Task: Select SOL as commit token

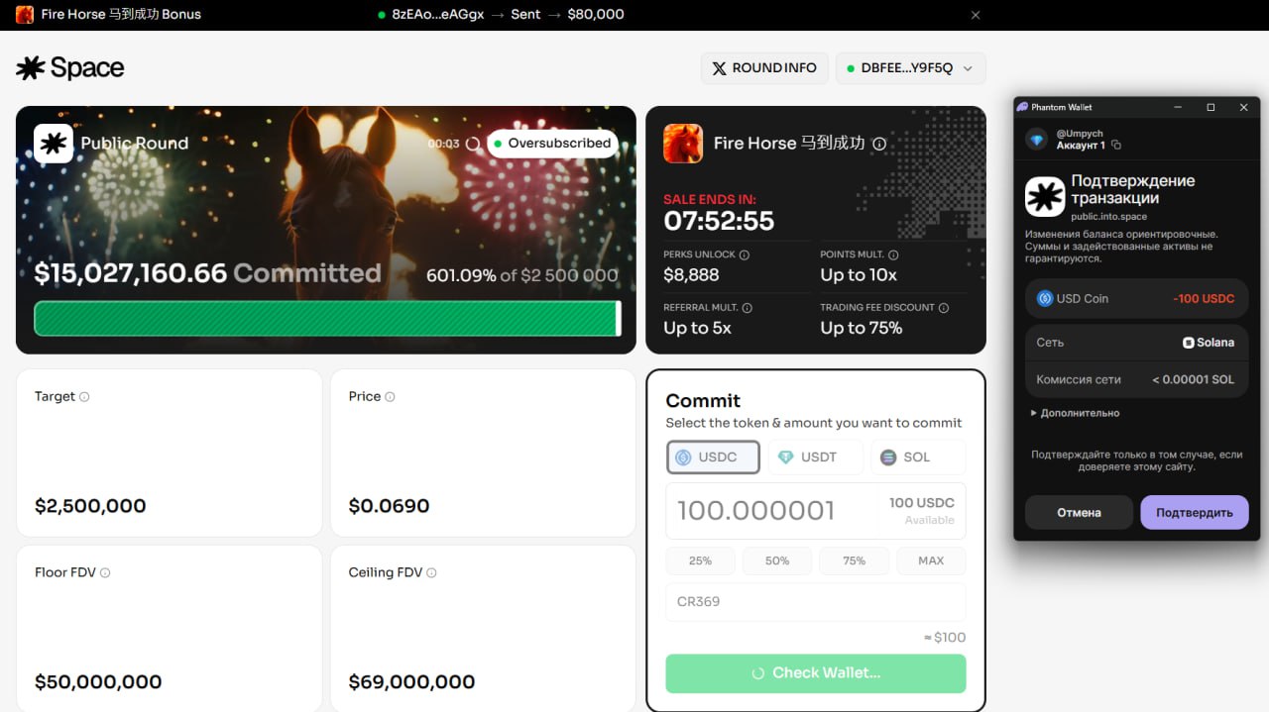Action: point(918,458)
